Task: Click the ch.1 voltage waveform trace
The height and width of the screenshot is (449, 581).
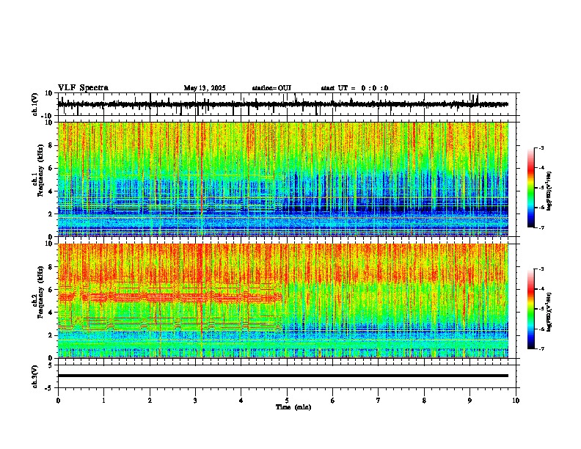Action: click(x=282, y=104)
